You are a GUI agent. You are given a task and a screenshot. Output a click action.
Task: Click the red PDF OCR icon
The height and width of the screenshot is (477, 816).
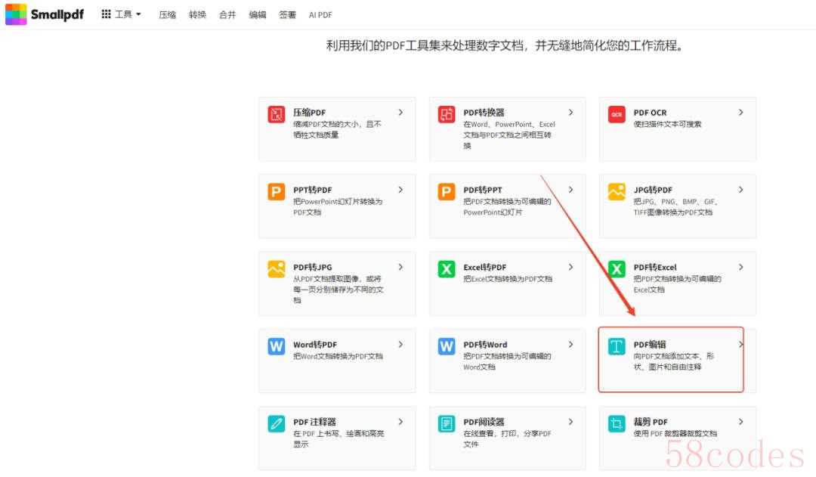617,115
